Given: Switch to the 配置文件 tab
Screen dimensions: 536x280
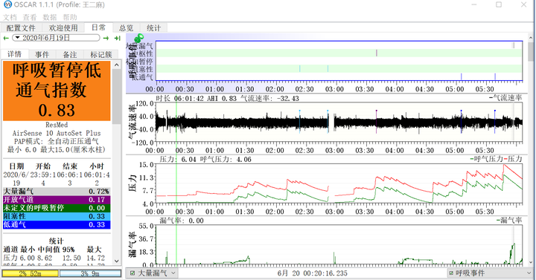Looking at the screenshot, I should (21, 28).
